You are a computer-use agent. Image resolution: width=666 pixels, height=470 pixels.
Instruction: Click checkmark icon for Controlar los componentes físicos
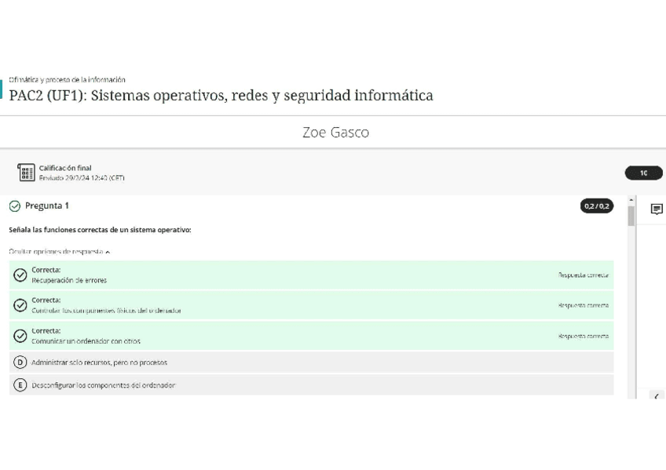pos(20,305)
